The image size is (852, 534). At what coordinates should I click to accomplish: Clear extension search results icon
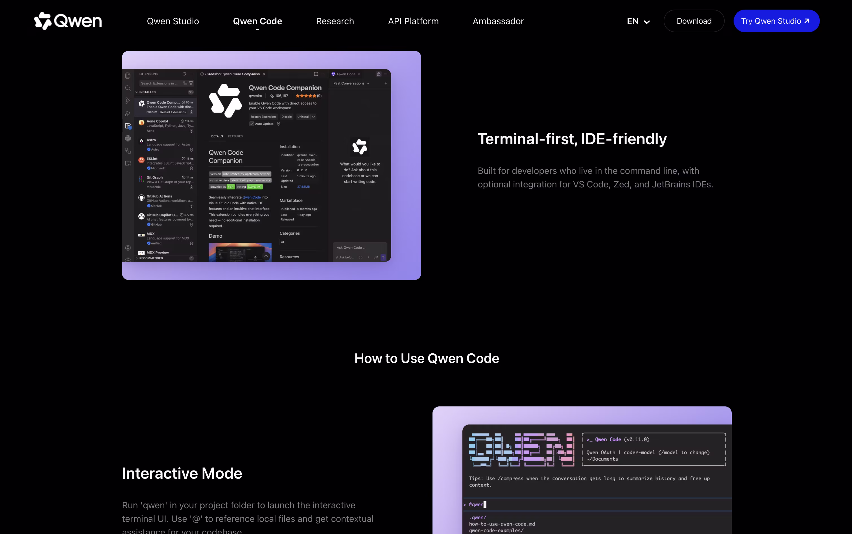tap(185, 83)
